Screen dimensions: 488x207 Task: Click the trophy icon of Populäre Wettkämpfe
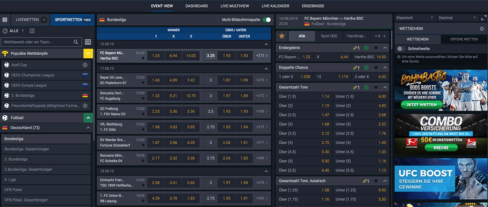click(5, 53)
